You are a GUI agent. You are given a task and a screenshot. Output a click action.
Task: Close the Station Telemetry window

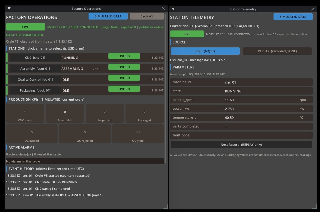click(313, 9)
